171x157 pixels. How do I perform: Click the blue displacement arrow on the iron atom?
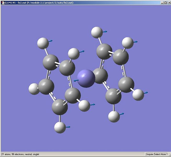click(x=76, y=81)
